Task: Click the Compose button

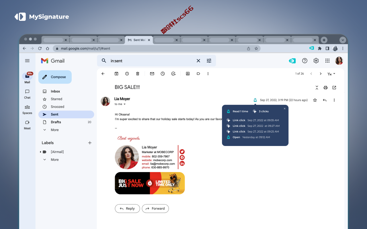Action: coord(55,77)
